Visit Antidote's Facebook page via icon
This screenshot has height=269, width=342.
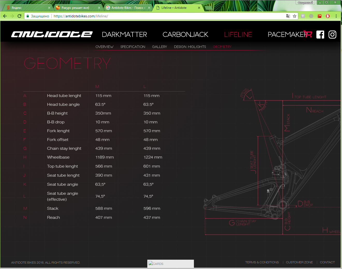pos(320,34)
